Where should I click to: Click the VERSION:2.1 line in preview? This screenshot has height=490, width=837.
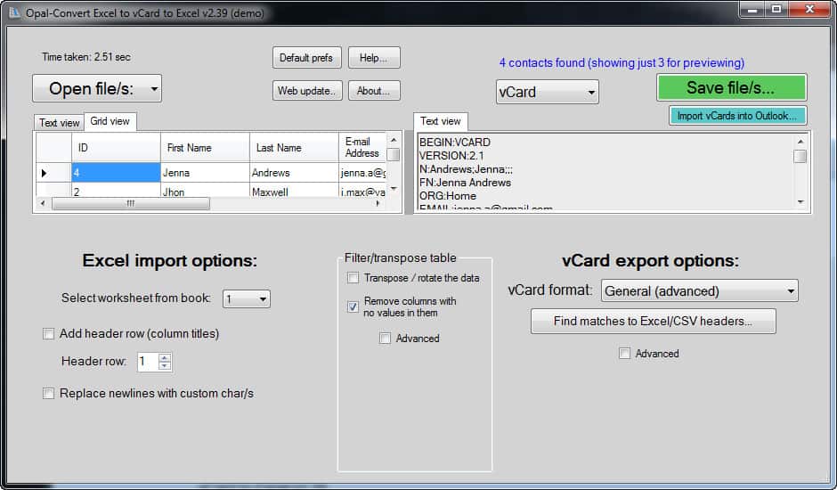coord(451,156)
